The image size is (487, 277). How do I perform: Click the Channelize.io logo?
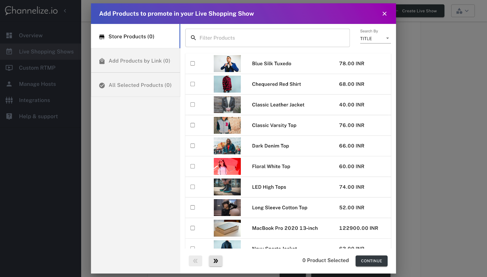pyautogui.click(x=31, y=11)
